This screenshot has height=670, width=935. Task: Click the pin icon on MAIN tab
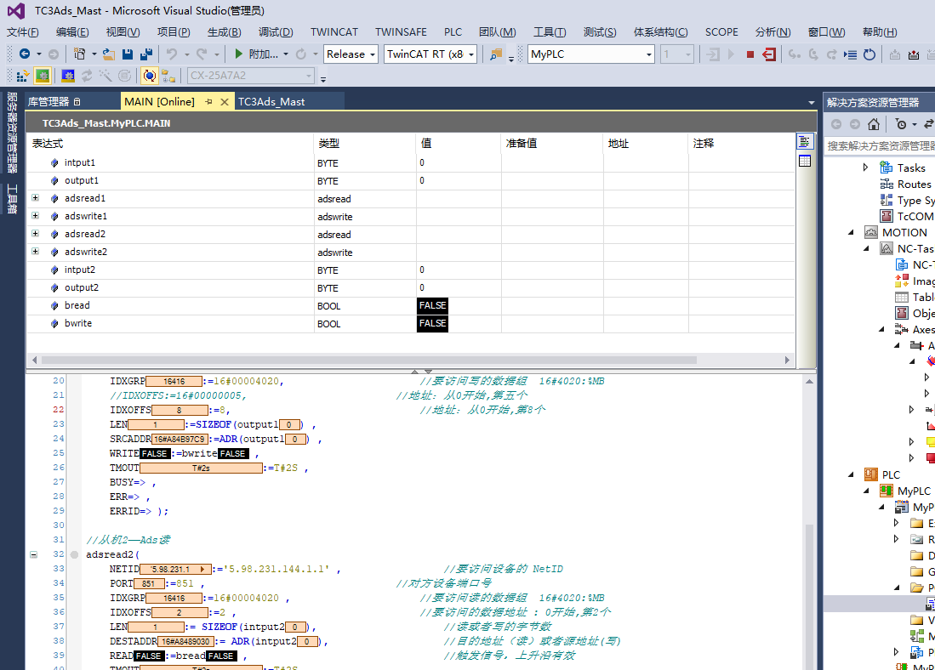208,102
